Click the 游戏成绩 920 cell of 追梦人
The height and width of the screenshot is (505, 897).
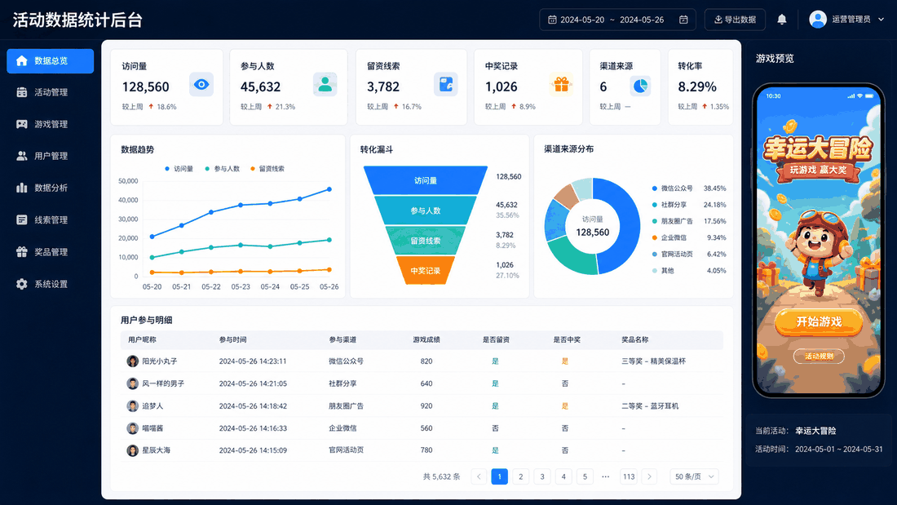tap(426, 406)
